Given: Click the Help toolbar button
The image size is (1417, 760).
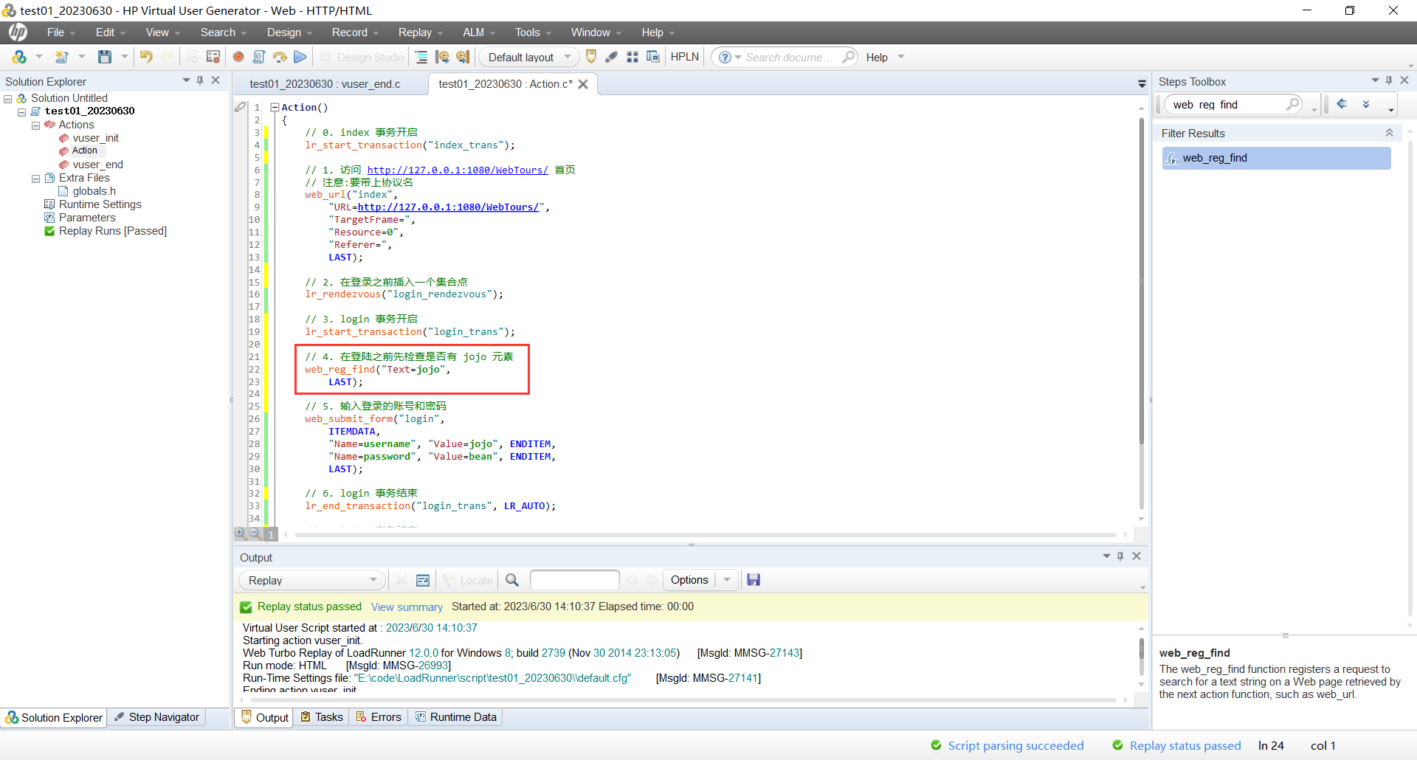Looking at the screenshot, I should [877, 57].
